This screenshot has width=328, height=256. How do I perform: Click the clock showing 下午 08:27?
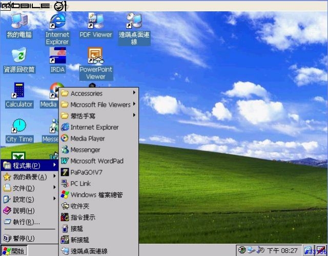[x=282, y=250]
